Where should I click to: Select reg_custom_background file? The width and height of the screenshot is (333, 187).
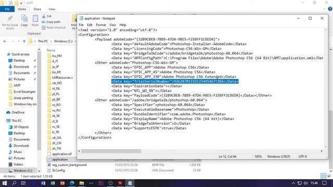pyautogui.click(x=69, y=165)
